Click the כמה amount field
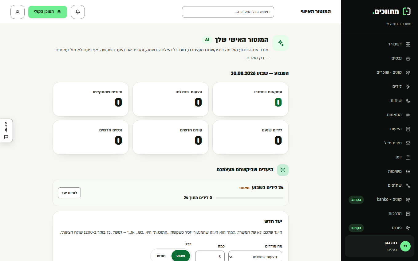The width and height of the screenshot is (418, 261). click(x=210, y=257)
